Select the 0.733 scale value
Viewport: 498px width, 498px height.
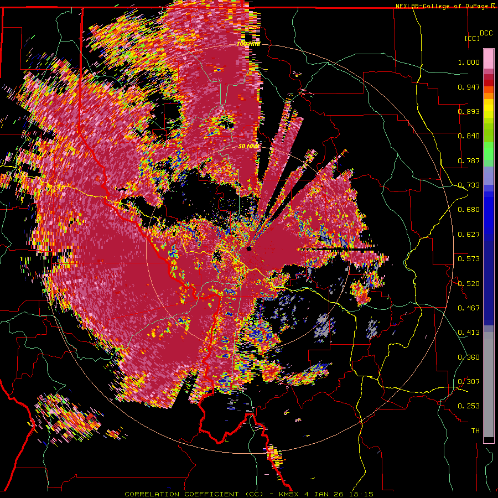click(x=469, y=185)
